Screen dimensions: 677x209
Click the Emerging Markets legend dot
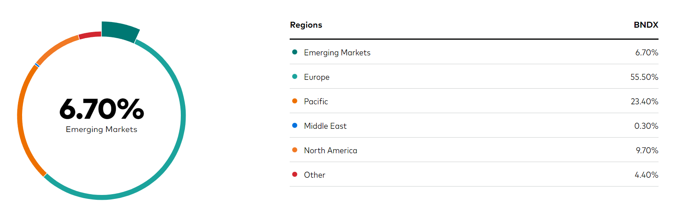point(295,52)
